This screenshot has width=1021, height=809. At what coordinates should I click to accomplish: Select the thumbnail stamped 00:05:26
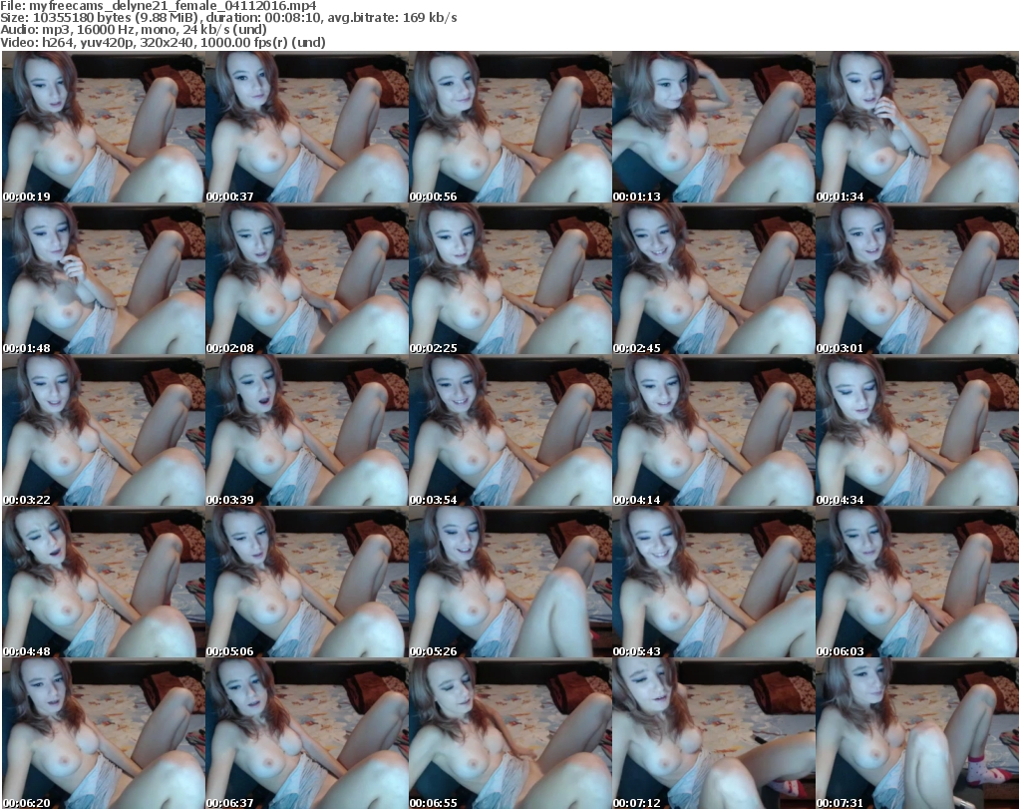click(510, 583)
